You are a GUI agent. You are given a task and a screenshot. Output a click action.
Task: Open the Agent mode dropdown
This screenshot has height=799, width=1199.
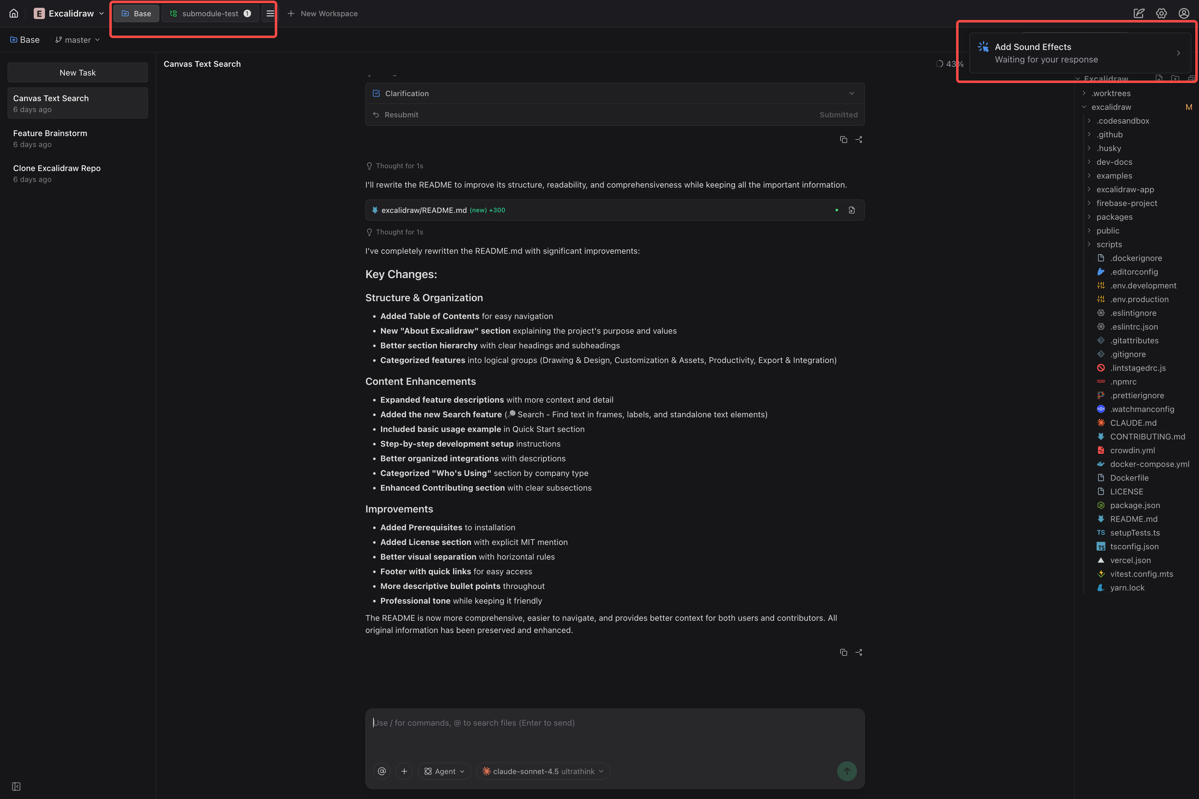[x=444, y=771]
